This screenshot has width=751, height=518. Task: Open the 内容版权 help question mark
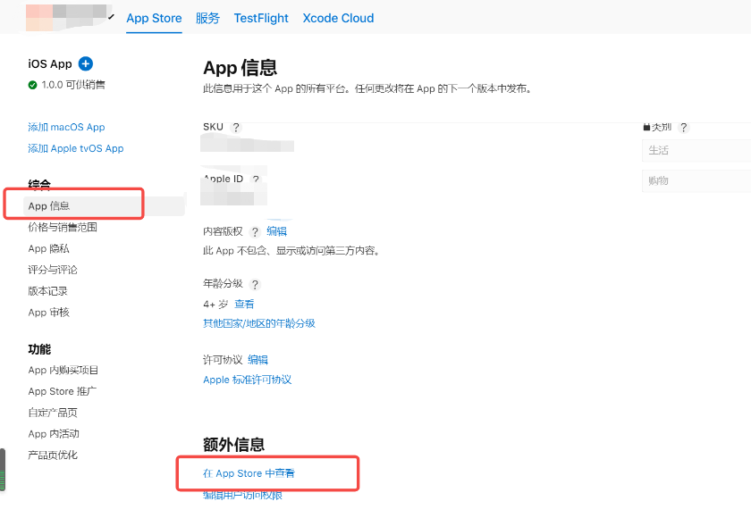(255, 232)
